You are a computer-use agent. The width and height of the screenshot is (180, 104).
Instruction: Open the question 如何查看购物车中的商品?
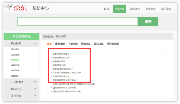tap(65, 80)
